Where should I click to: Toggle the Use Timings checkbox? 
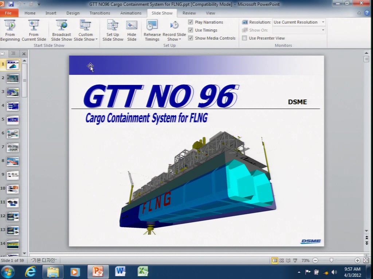pyautogui.click(x=190, y=30)
